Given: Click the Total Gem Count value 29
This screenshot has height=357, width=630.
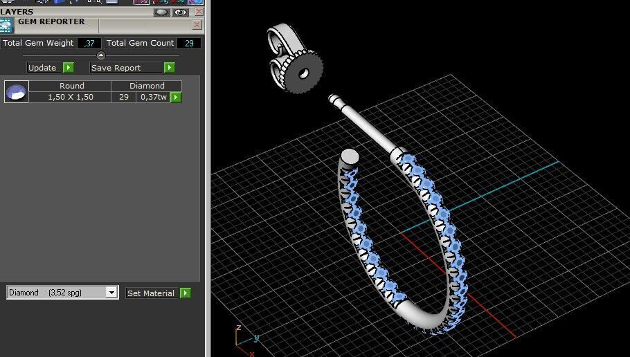Looking at the screenshot, I should [x=189, y=43].
